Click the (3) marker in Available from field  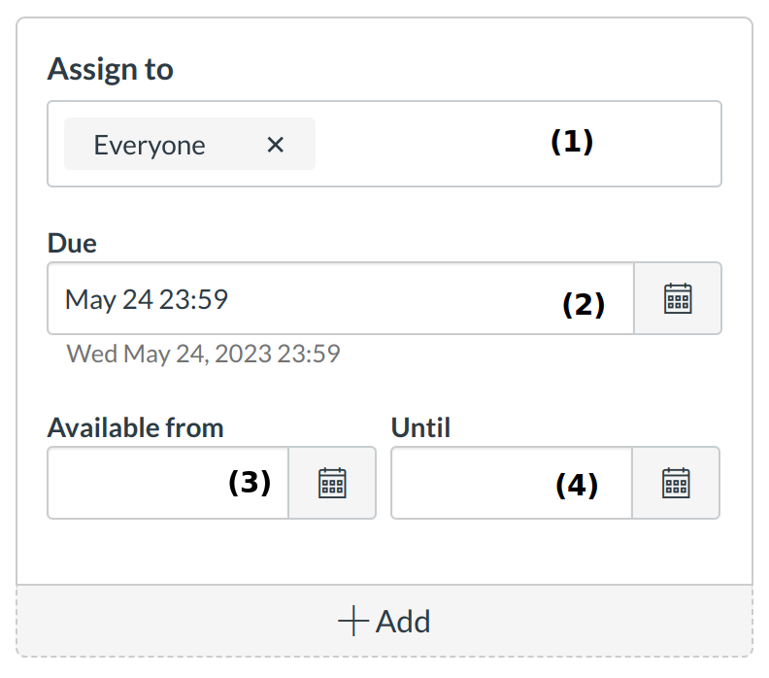click(x=250, y=483)
